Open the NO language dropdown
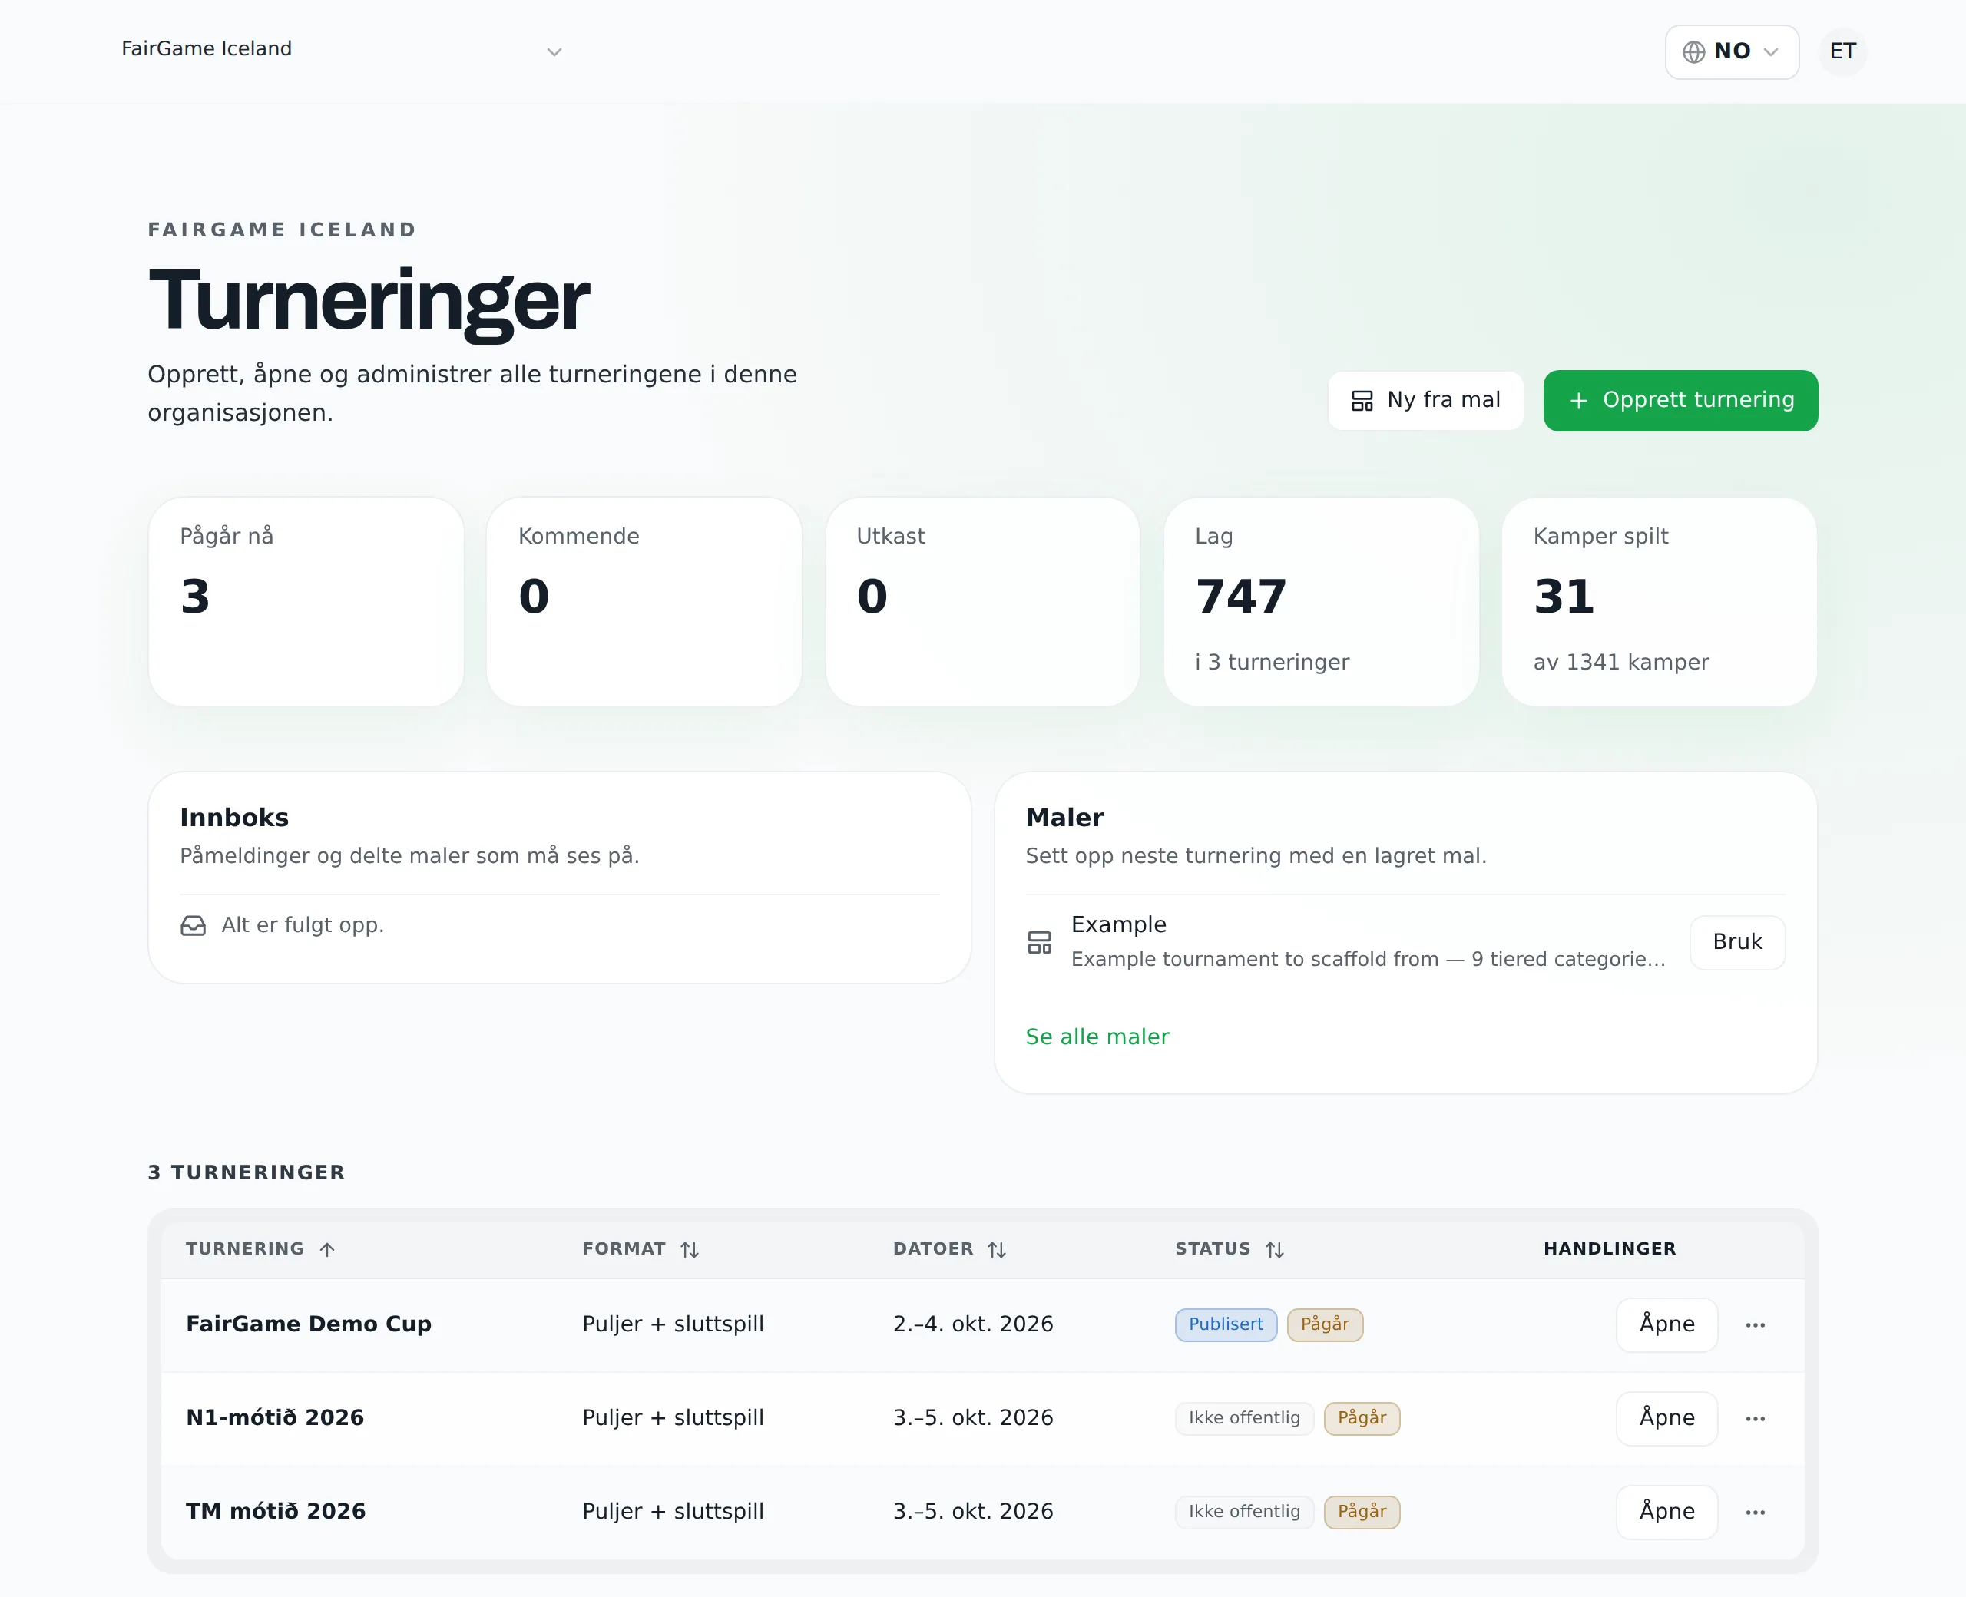This screenshot has height=1597, width=1966. 1732,51
